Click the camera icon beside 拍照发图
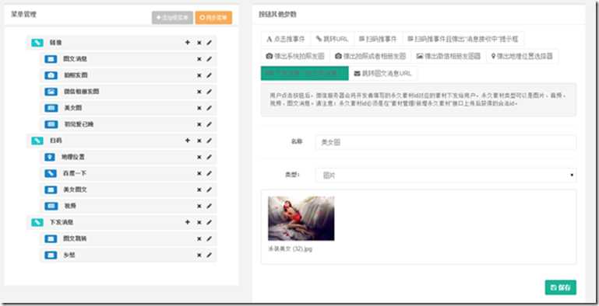The width and height of the screenshot is (599, 306). pos(51,75)
